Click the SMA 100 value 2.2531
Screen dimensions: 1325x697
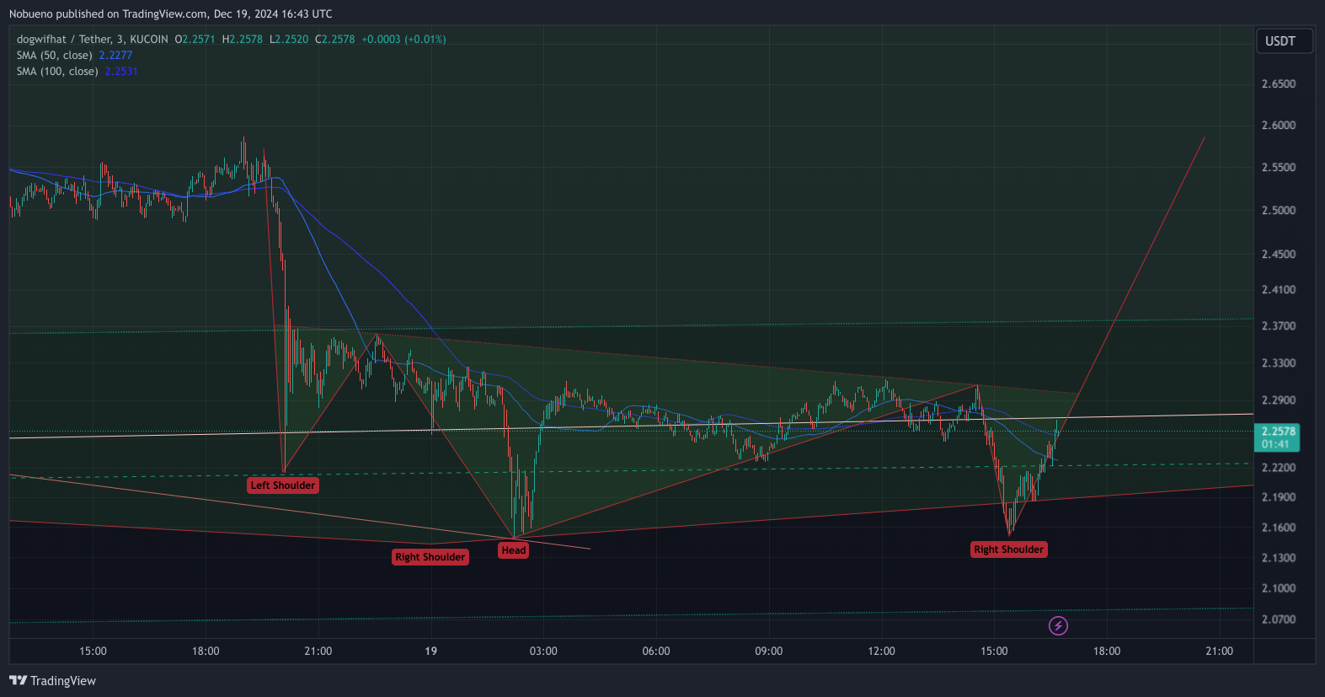point(121,72)
